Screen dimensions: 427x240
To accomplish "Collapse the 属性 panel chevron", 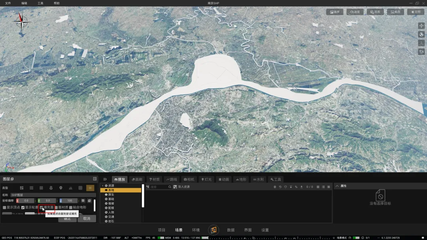I will [x=337, y=186].
